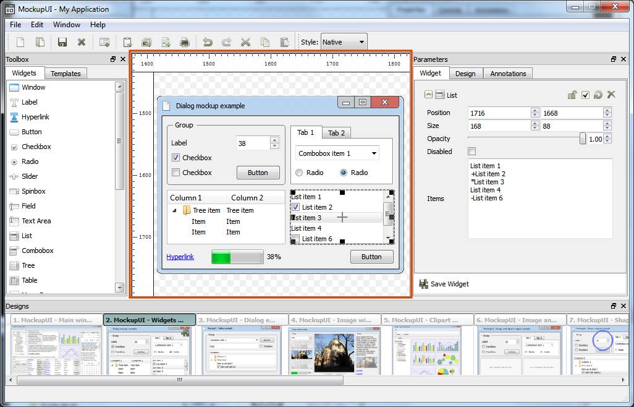Click the New blank page toolbar icon
The width and height of the screenshot is (634, 407).
[20, 42]
